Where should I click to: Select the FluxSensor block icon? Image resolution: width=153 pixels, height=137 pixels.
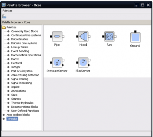tap(83, 63)
